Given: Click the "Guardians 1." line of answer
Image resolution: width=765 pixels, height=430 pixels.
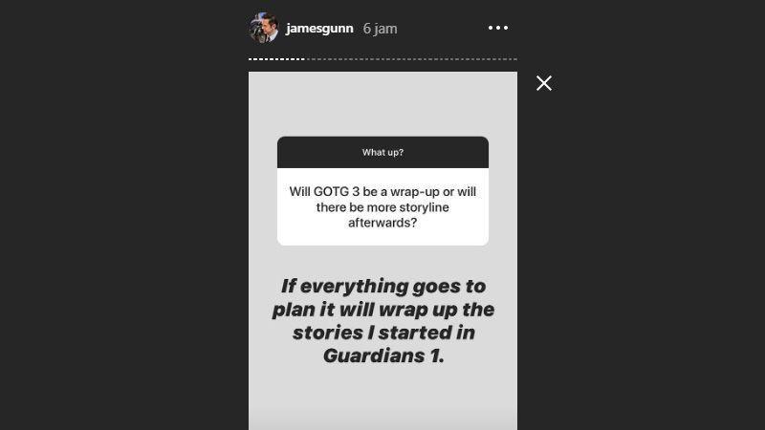Looking at the screenshot, I should pos(383,355).
